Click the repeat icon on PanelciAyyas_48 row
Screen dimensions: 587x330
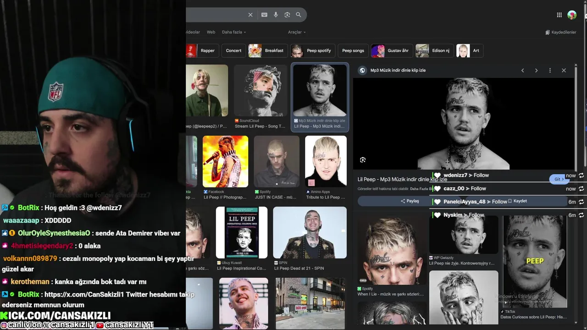coord(581,202)
